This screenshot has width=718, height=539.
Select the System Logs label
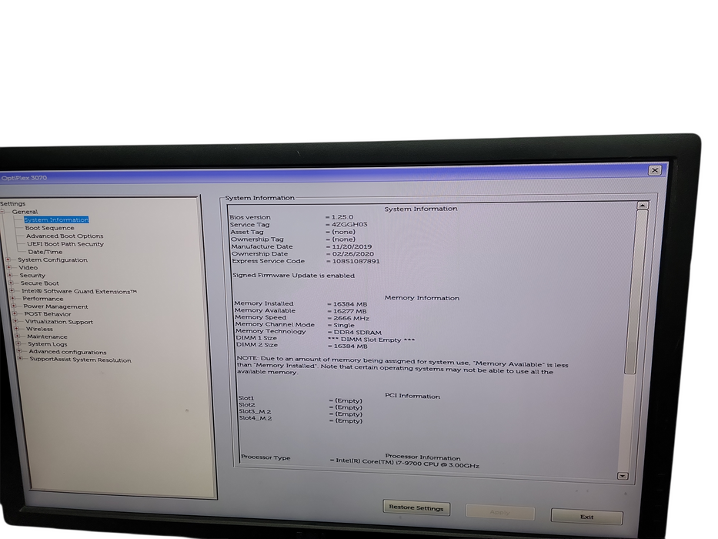[x=48, y=344]
